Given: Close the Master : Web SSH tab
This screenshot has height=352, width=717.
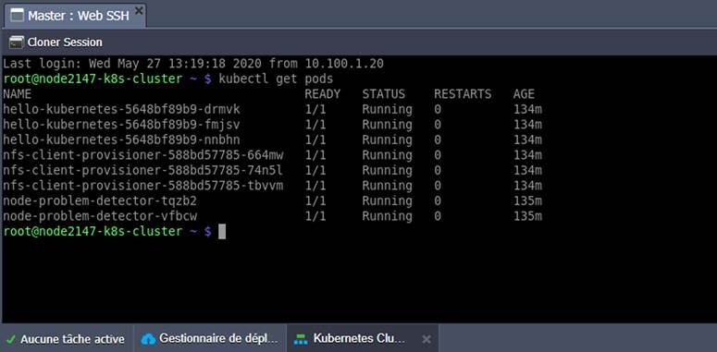Looking at the screenshot, I should coord(139,11).
